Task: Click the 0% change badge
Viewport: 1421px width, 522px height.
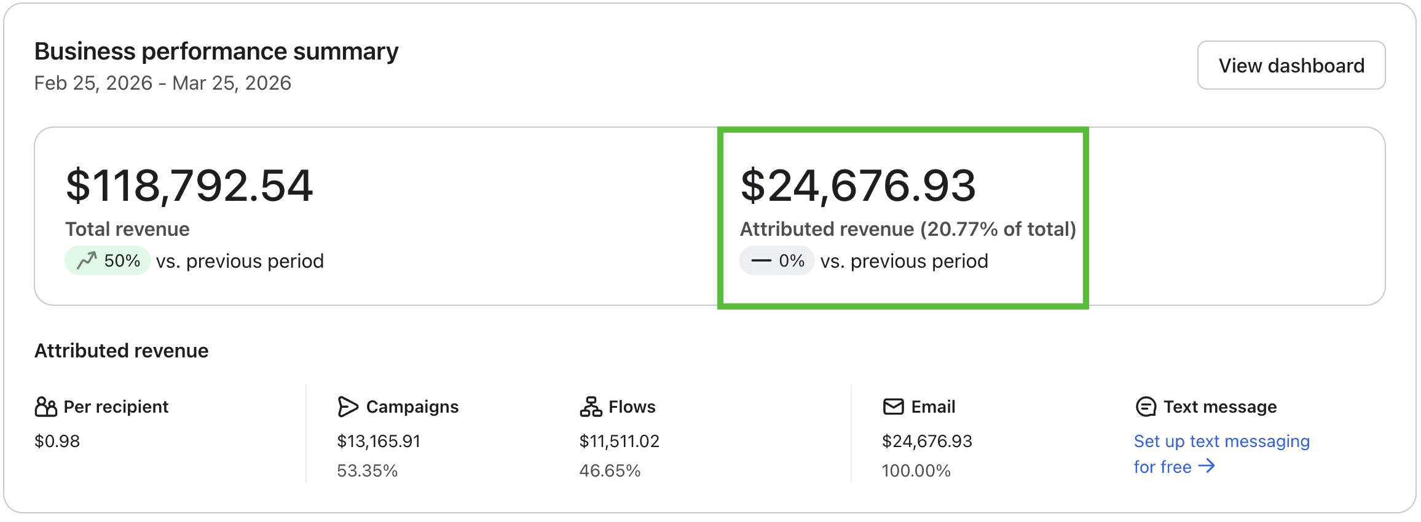Action: (x=777, y=260)
